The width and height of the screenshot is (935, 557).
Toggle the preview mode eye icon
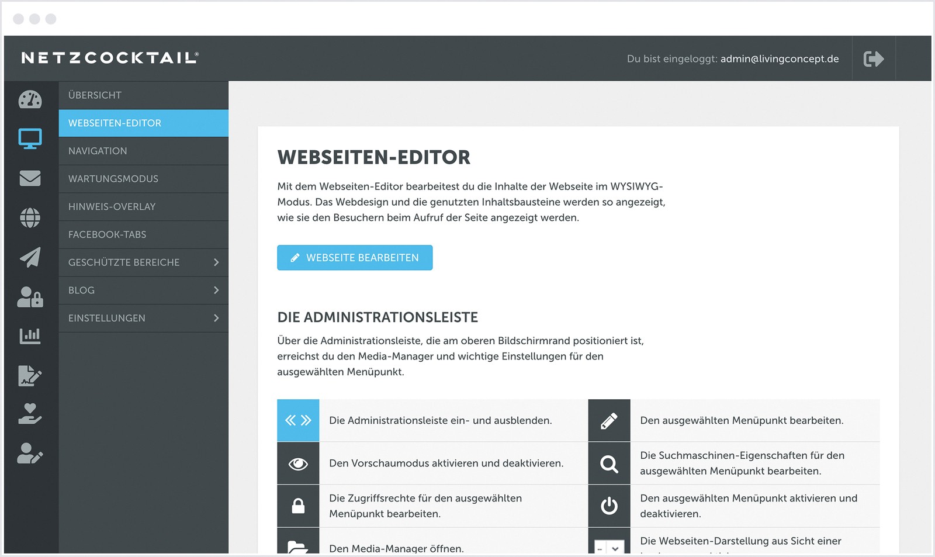(x=298, y=463)
